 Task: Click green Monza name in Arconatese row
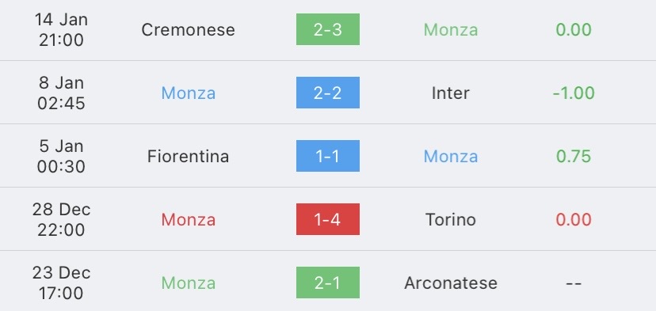[x=189, y=283]
